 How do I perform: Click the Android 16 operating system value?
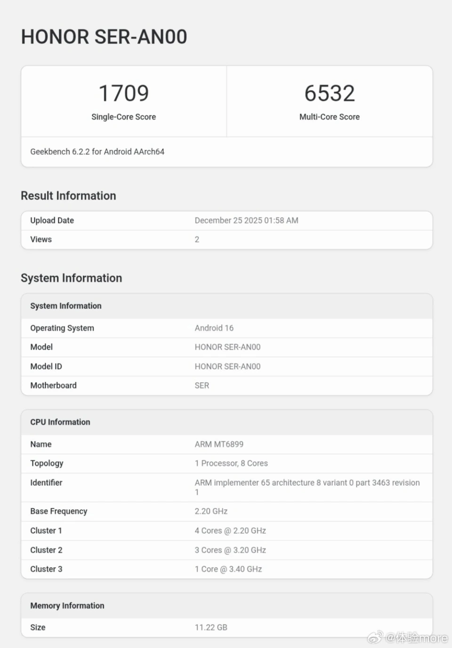pyautogui.click(x=214, y=328)
